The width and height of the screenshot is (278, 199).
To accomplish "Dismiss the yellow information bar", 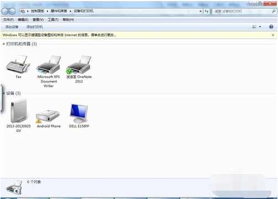I will pyautogui.click(x=273, y=35).
